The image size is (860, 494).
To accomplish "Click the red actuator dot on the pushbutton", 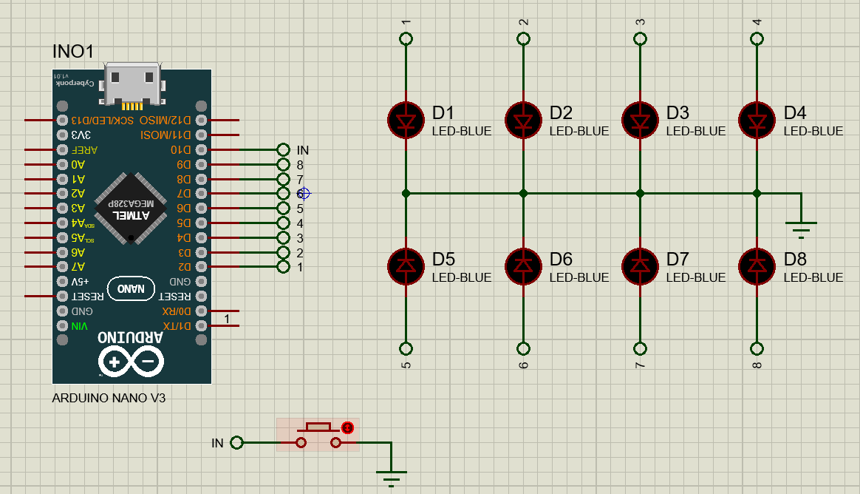I will (347, 426).
